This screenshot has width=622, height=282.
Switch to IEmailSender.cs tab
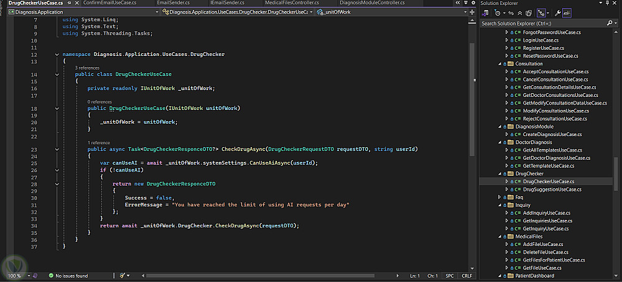click(227, 2)
